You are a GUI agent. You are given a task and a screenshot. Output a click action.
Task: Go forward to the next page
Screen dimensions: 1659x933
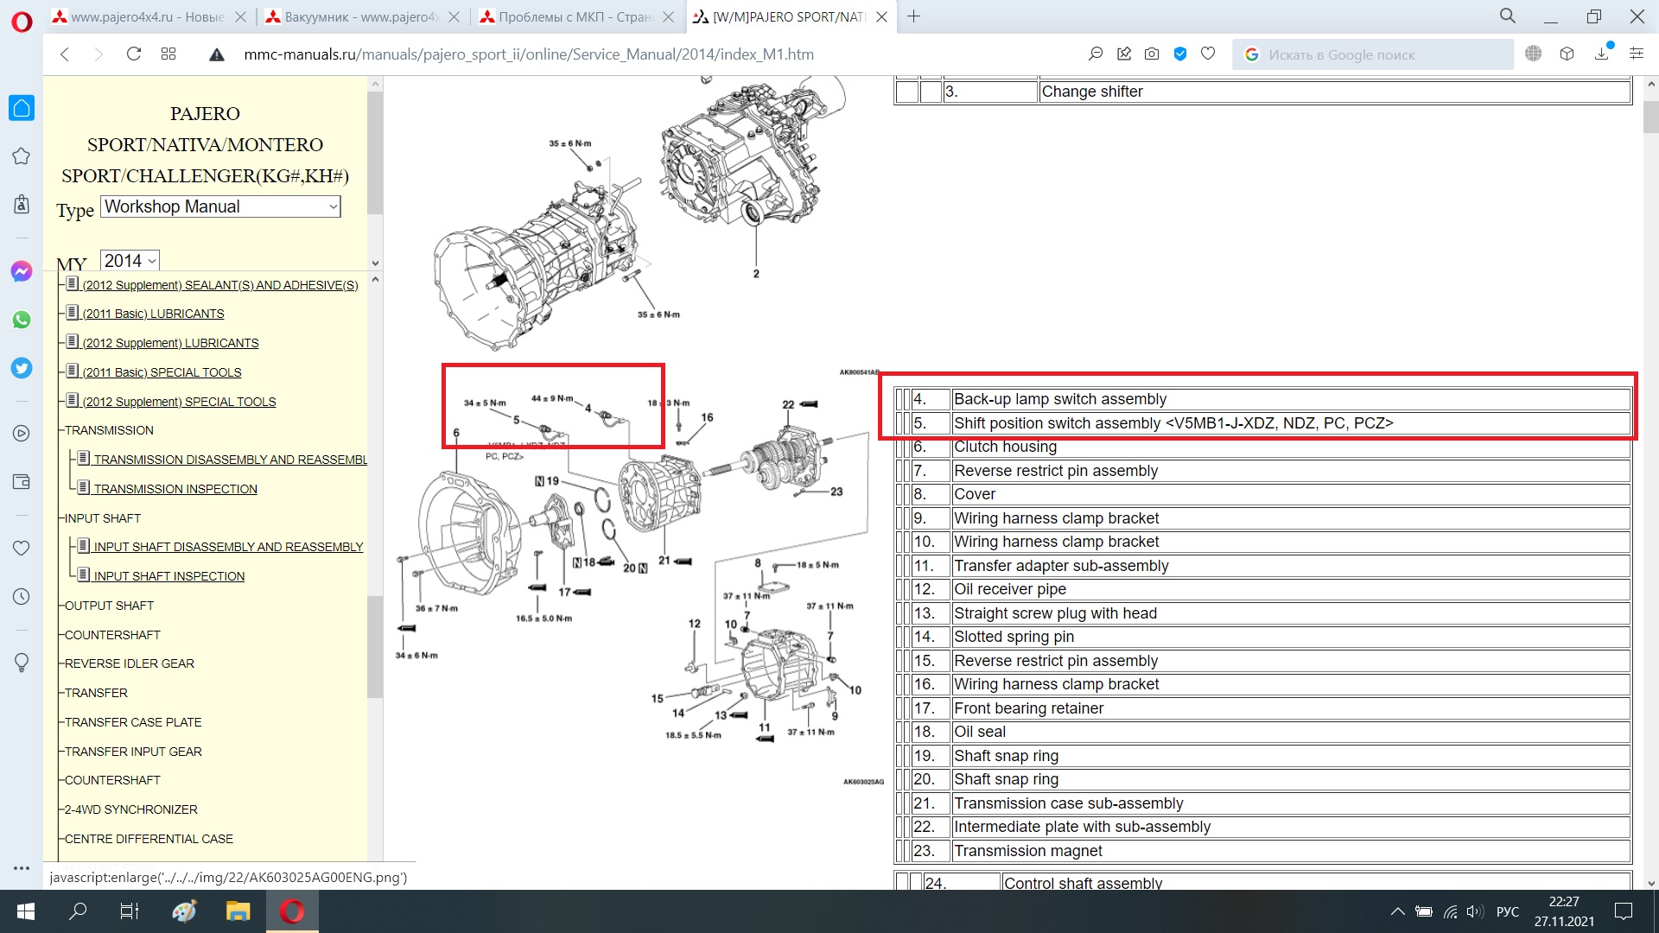pos(99,54)
